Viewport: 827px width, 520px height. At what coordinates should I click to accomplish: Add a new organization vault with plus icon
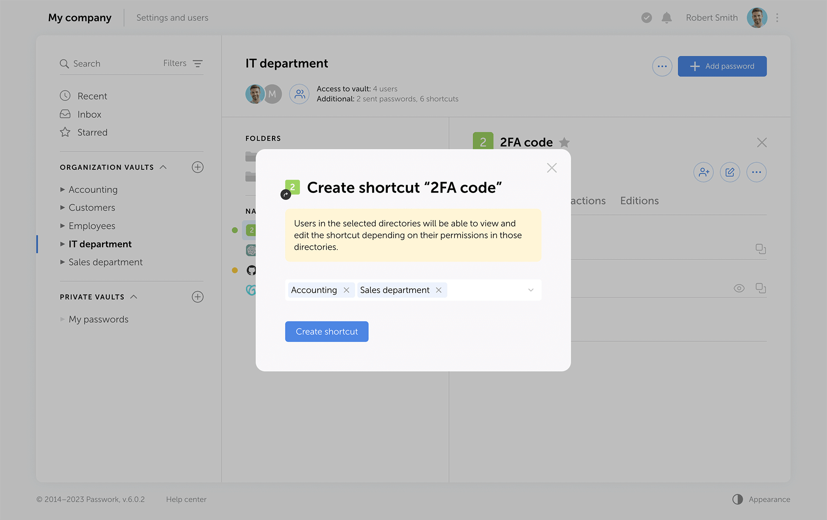pyautogui.click(x=198, y=167)
